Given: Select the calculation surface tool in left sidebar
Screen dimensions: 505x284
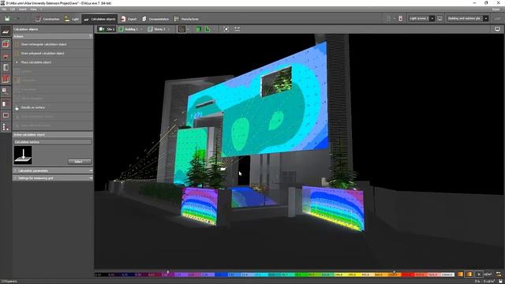Looking at the screenshot, I should click(x=6, y=32).
